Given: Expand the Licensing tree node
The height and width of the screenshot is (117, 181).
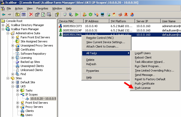Looking at the screenshot, I should 13,58.
